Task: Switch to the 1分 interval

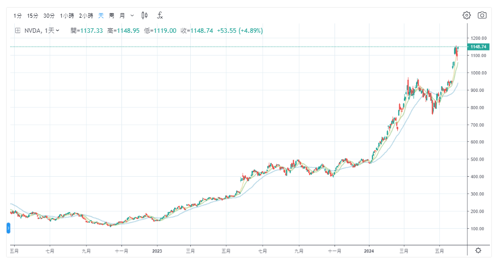Action: click(x=18, y=15)
